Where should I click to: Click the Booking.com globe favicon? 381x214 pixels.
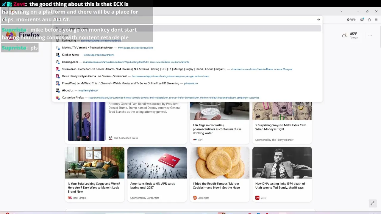[58, 62]
